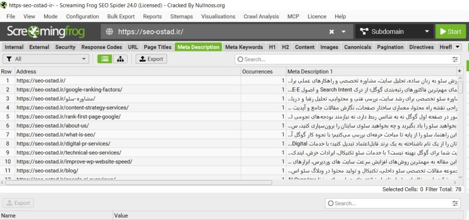Image resolution: width=469 pixels, height=220 pixels.
Task: Open the Crawl Analysis menu
Action: (x=261, y=16)
